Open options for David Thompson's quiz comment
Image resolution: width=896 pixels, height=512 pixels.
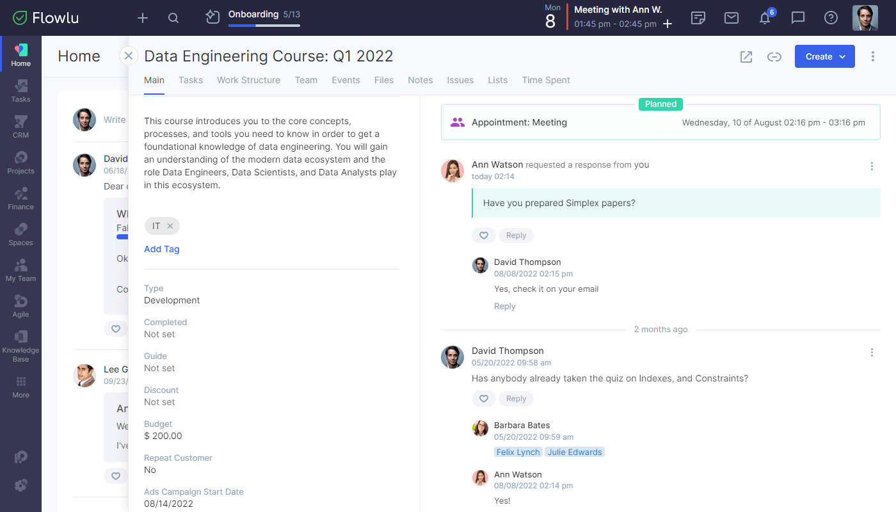pyautogui.click(x=872, y=353)
